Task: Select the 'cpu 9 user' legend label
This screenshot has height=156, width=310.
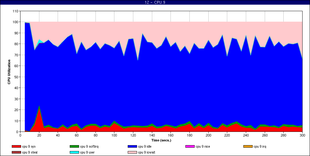Action: tap(87, 152)
